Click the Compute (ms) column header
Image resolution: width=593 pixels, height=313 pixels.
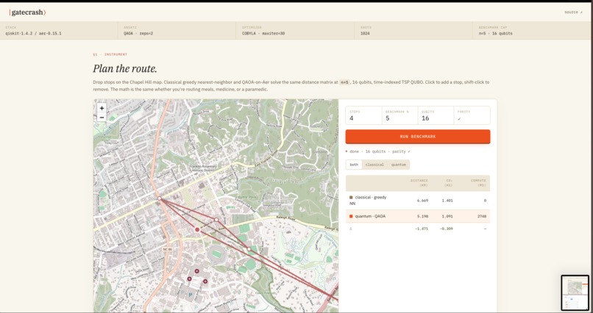tap(478, 183)
